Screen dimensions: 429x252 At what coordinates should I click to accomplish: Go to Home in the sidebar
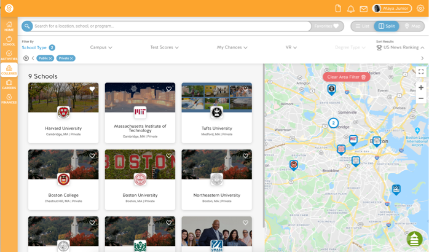click(9, 26)
